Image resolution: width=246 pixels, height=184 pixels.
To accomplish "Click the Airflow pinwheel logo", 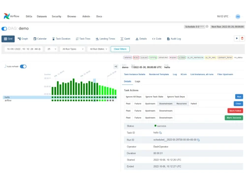I will (7, 16).
